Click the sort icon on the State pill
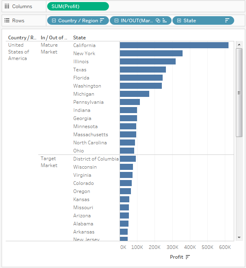 227,21
